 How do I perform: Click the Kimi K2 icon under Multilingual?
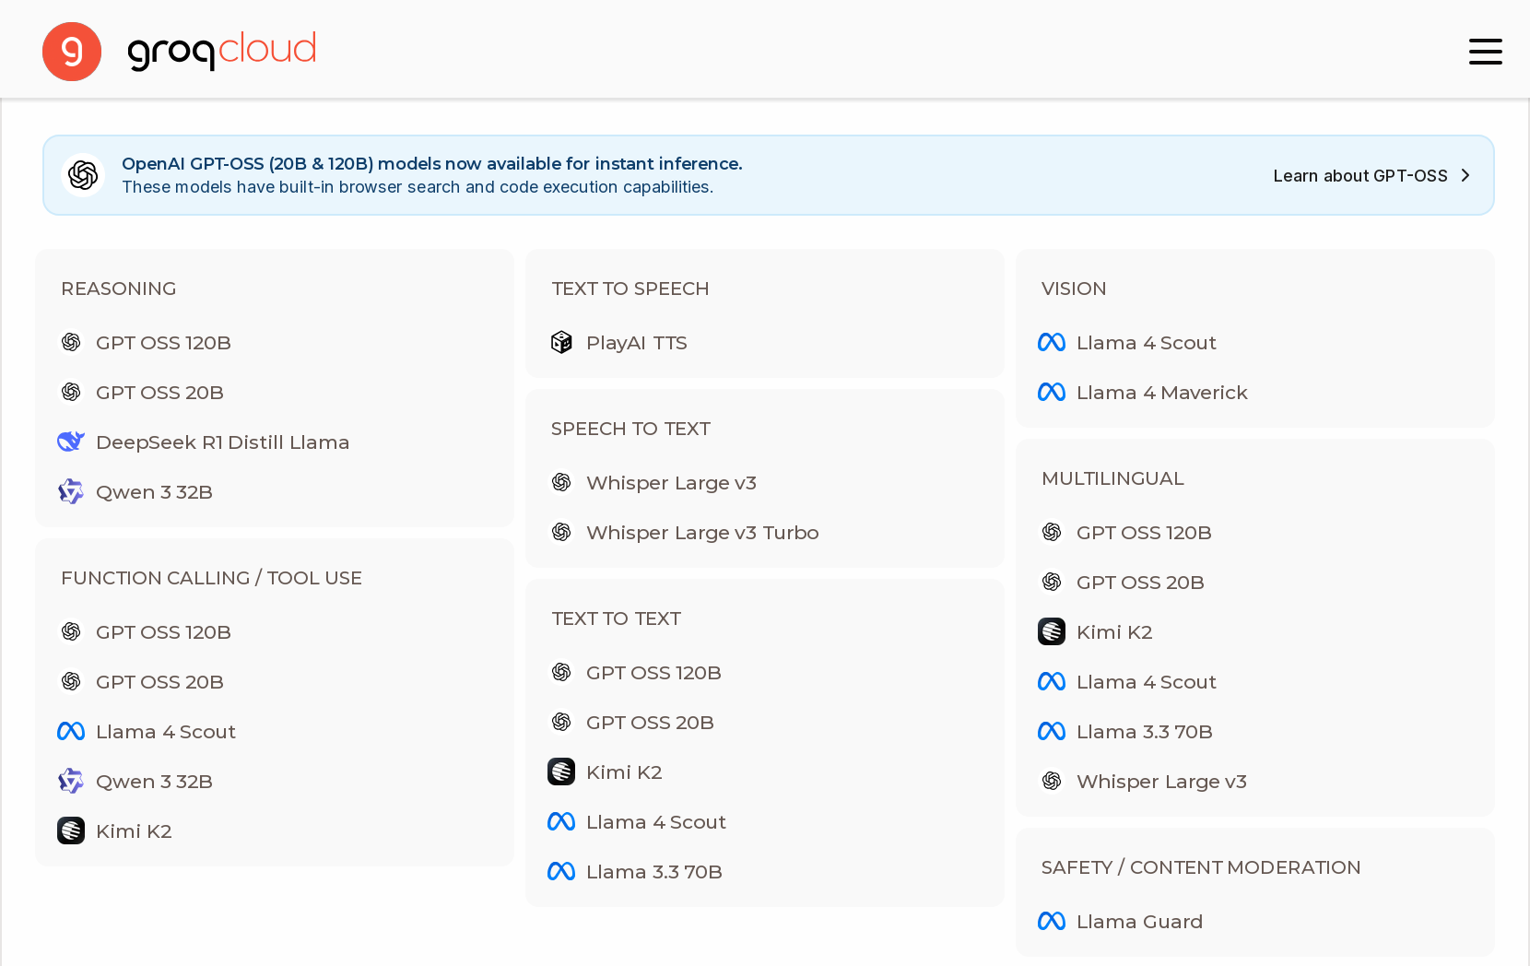[x=1052, y=632]
